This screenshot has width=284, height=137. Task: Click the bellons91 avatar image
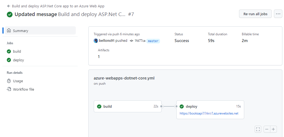coord(96,41)
